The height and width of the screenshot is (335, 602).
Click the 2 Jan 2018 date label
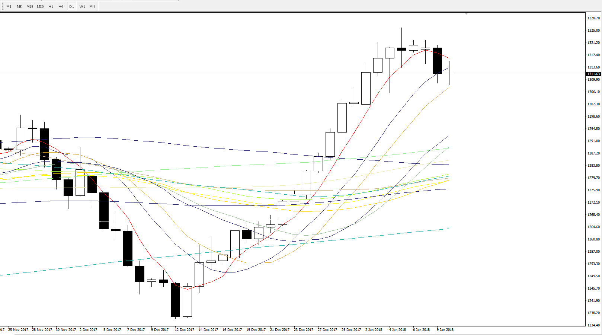[x=374, y=330]
